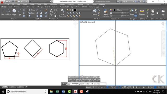Click Sign In button
The height and width of the screenshot is (94, 167).
(123, 2)
